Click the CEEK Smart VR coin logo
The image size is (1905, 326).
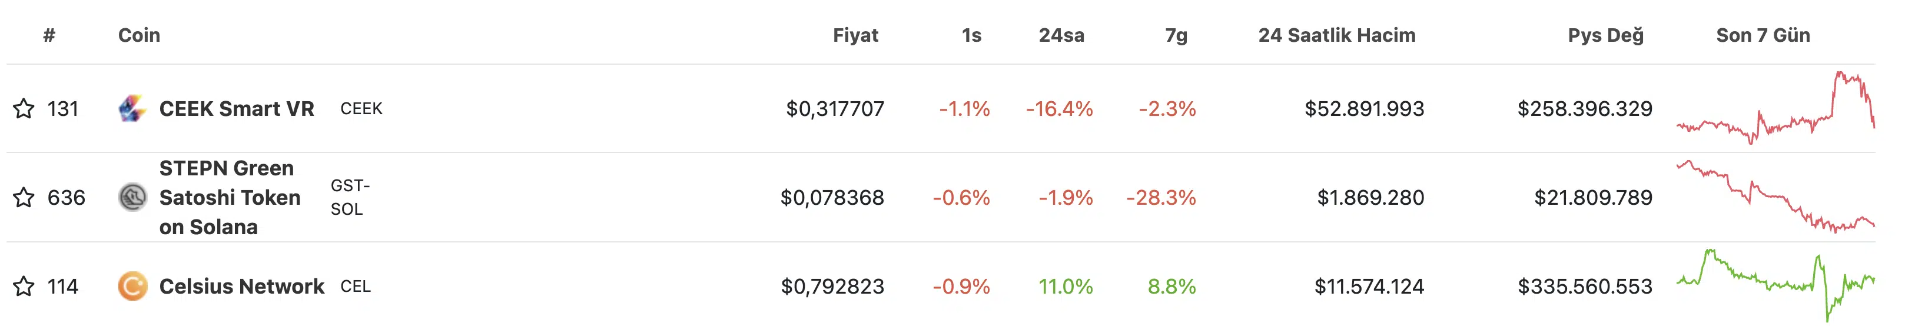point(132,109)
